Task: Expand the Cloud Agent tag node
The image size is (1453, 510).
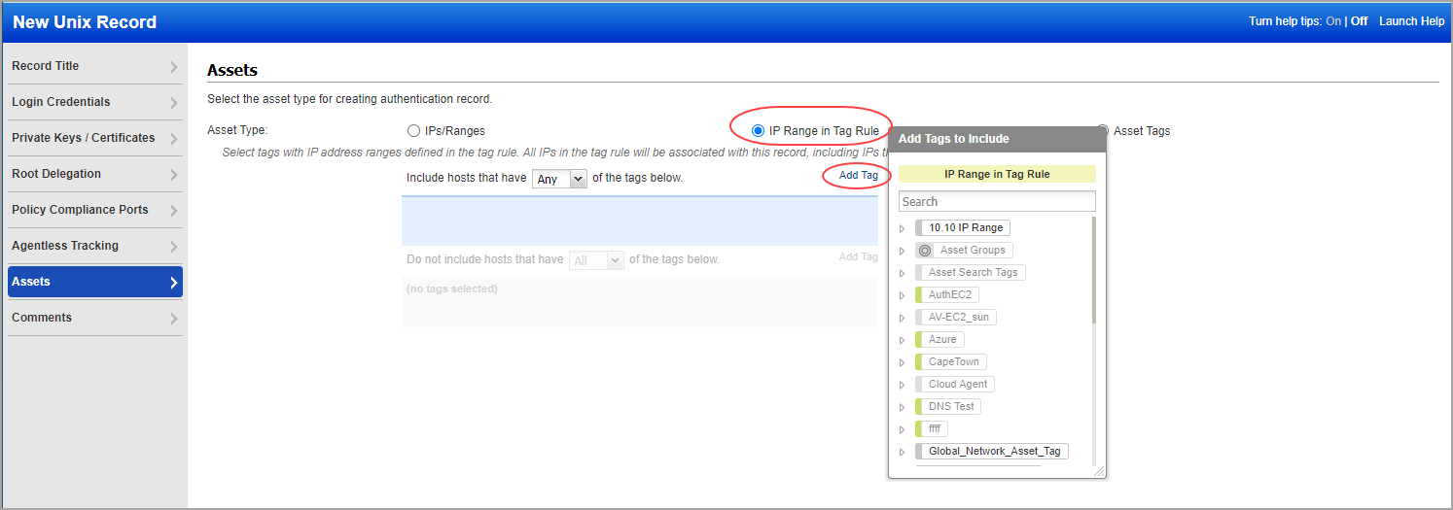Action: pos(903,385)
